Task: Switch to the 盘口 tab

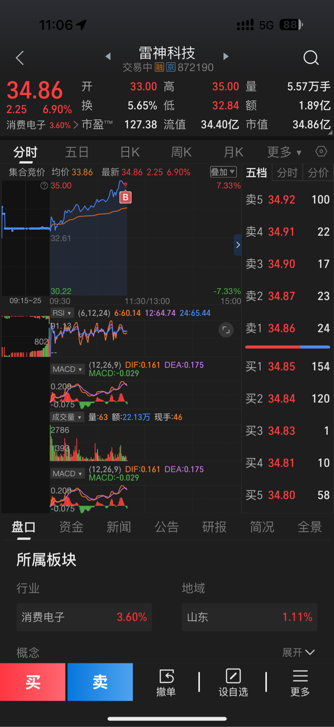Action: [23, 527]
